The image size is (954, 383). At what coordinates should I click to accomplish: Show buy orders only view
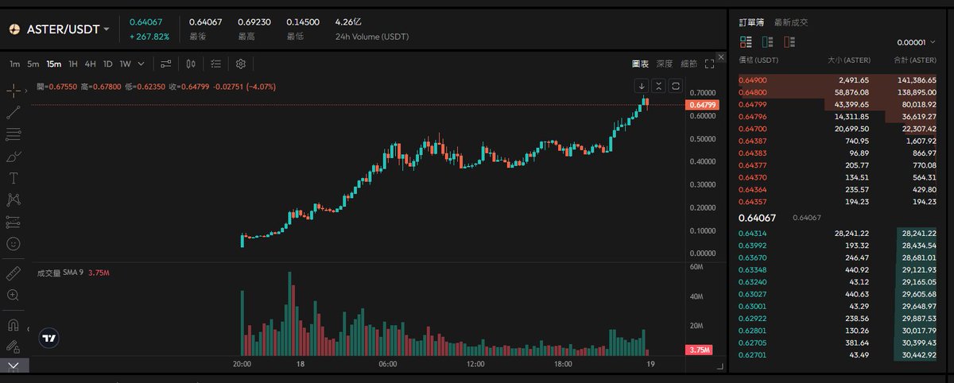coord(767,42)
